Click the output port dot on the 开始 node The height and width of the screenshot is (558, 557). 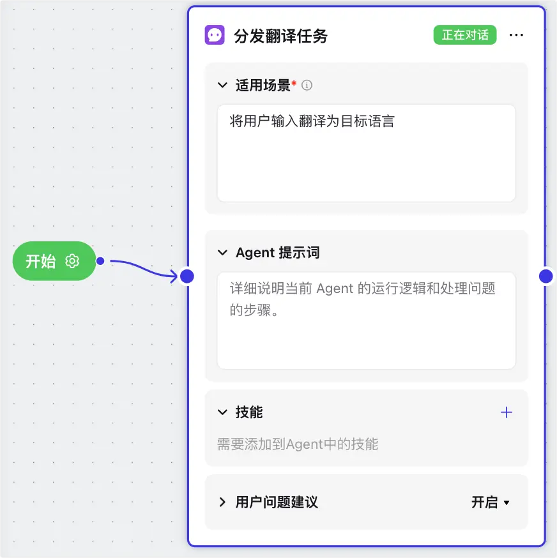pyautogui.click(x=100, y=260)
